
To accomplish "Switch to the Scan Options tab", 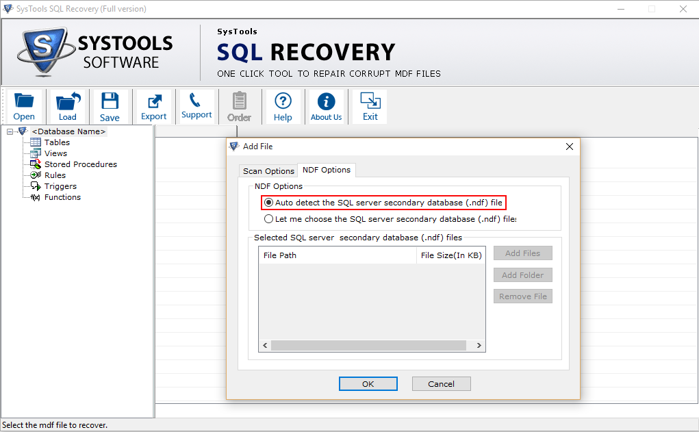I will pos(268,170).
